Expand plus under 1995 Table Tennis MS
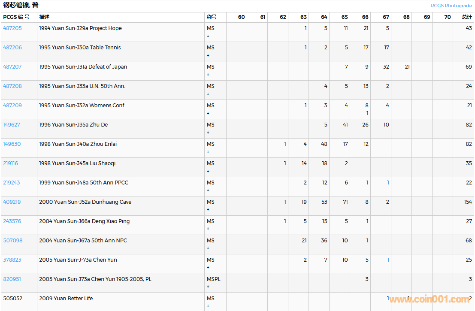Image resolution: width=475 pixels, height=311 pixels. 208,55
